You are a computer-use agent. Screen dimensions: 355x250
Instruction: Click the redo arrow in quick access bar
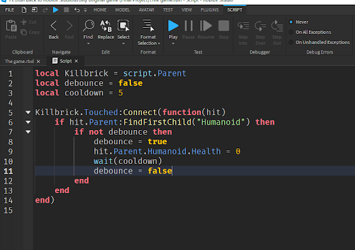coord(45,10)
